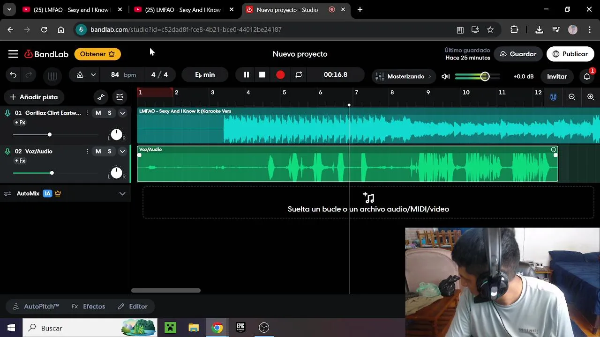Change the 84 bpm tempo value

[124, 75]
